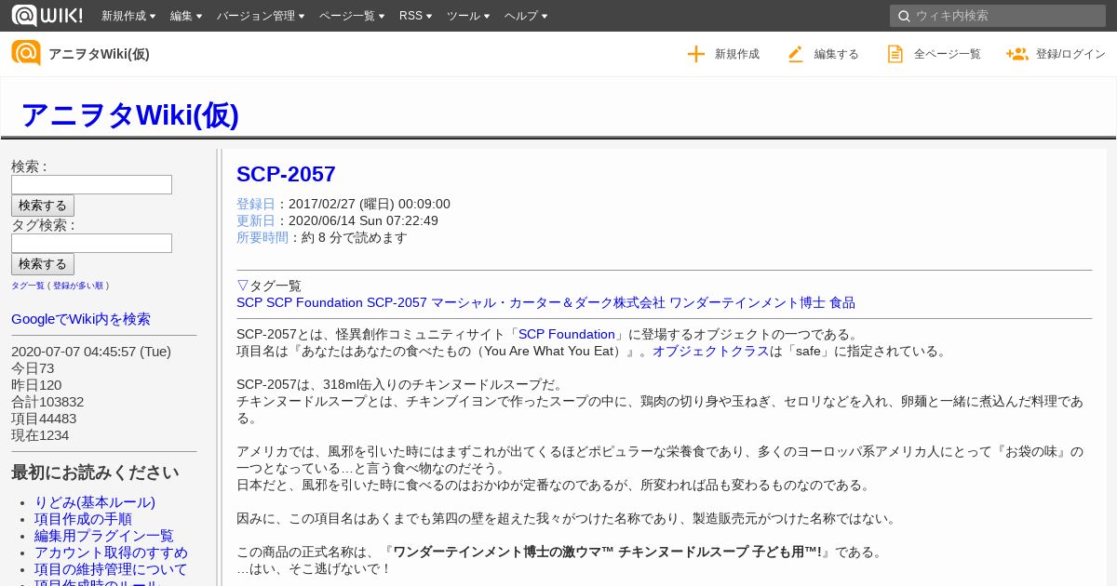The width and height of the screenshot is (1117, 586).
Task: Open the ヘルプ dropdown menu
Action: pyautogui.click(x=526, y=16)
